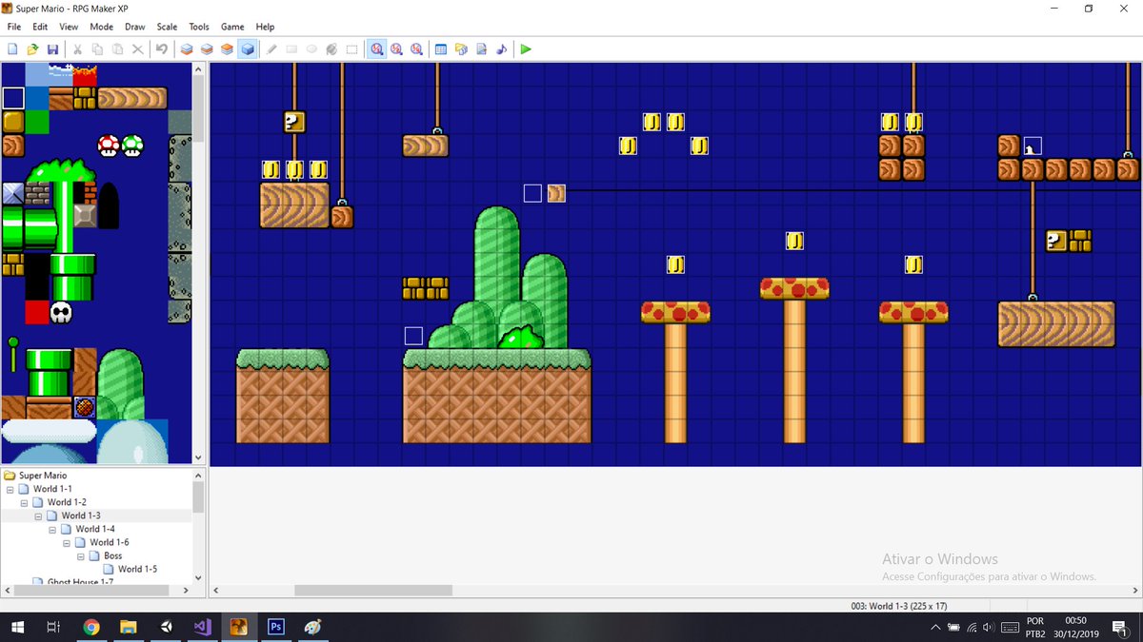Collapse the World 1-2 tree node

tap(25, 502)
